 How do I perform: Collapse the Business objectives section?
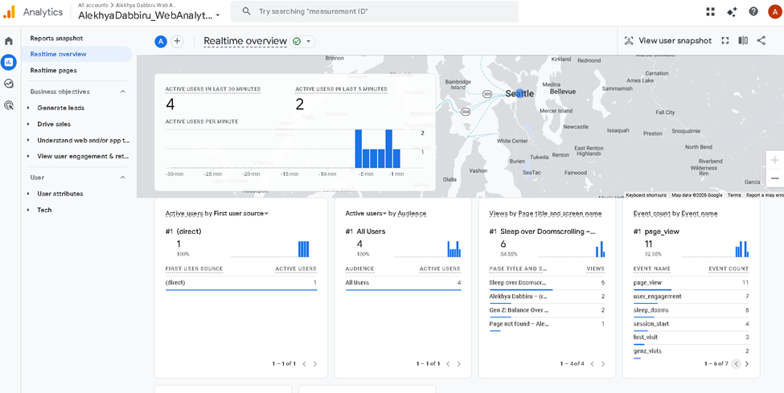[x=123, y=92]
